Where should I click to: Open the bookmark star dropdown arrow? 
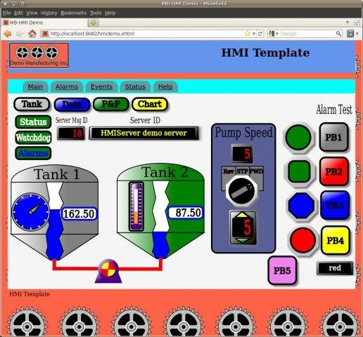tap(254, 34)
